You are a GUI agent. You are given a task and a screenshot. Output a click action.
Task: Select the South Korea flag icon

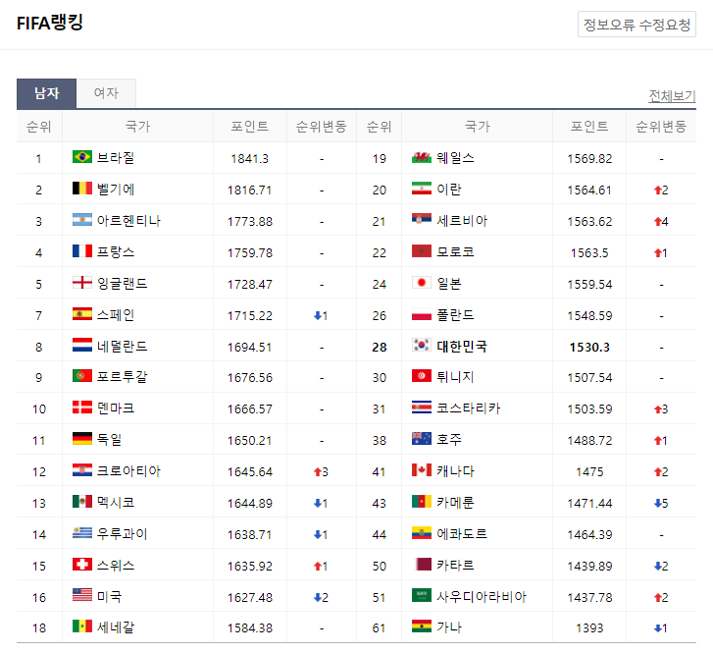tap(422, 345)
